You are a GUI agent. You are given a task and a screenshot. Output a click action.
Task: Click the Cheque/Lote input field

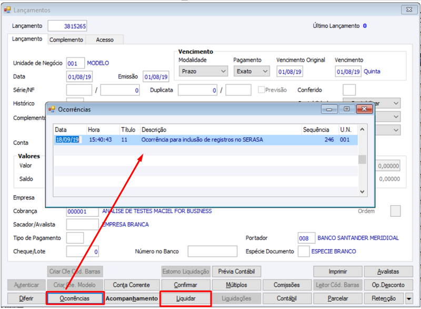point(83,252)
